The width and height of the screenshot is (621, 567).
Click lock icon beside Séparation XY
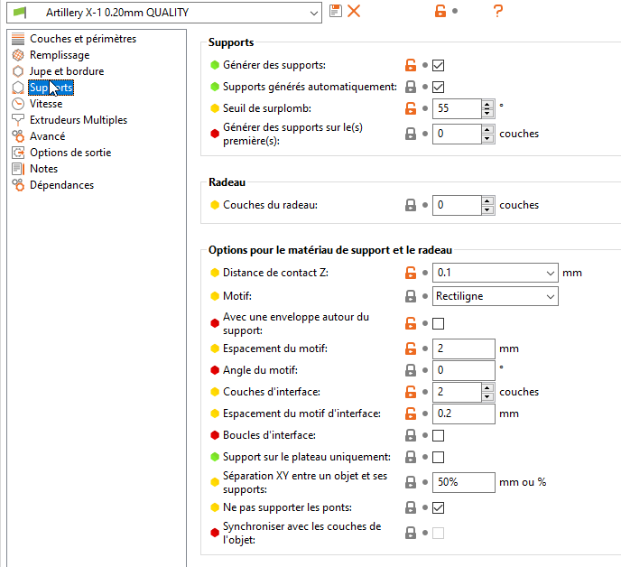(x=411, y=482)
